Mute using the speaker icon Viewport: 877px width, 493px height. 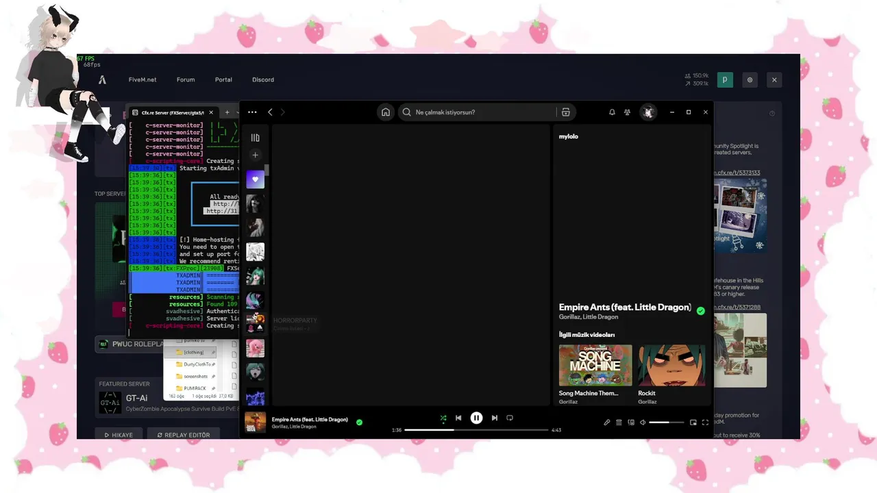643,422
